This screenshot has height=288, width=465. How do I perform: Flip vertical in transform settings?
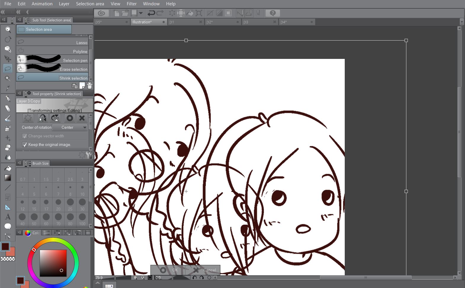click(55, 118)
